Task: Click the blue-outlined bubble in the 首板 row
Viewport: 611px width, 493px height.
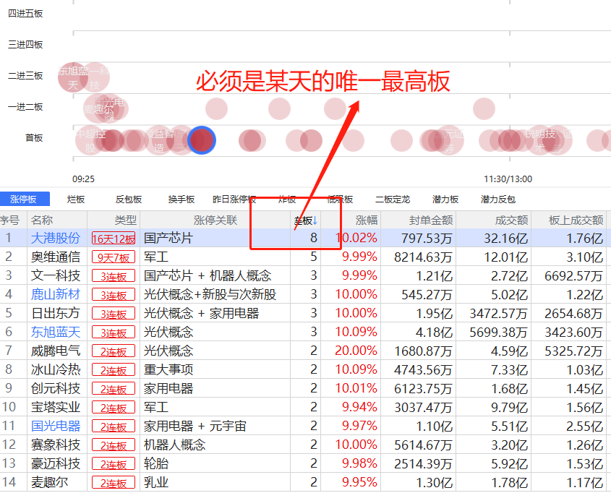Action: pyautogui.click(x=202, y=140)
